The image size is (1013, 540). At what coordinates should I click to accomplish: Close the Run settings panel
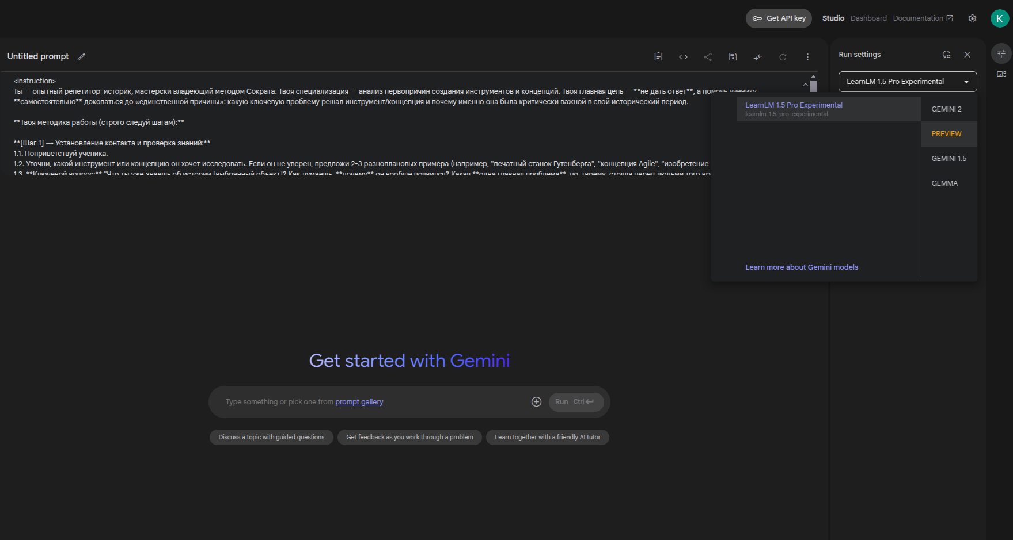click(968, 55)
